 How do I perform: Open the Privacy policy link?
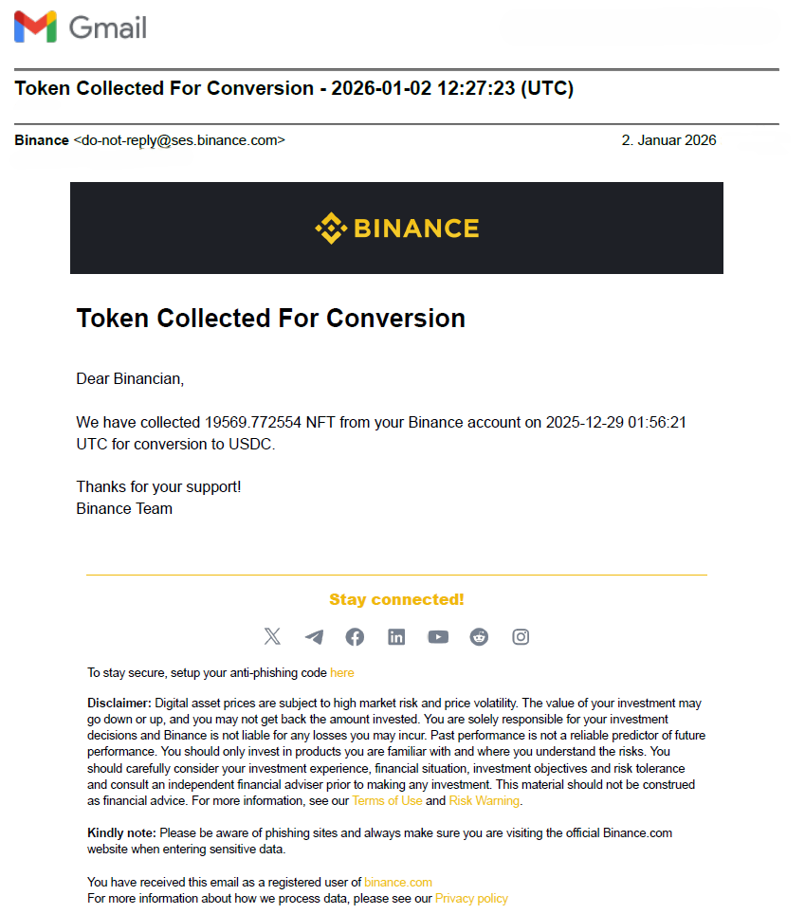pyautogui.click(x=471, y=898)
